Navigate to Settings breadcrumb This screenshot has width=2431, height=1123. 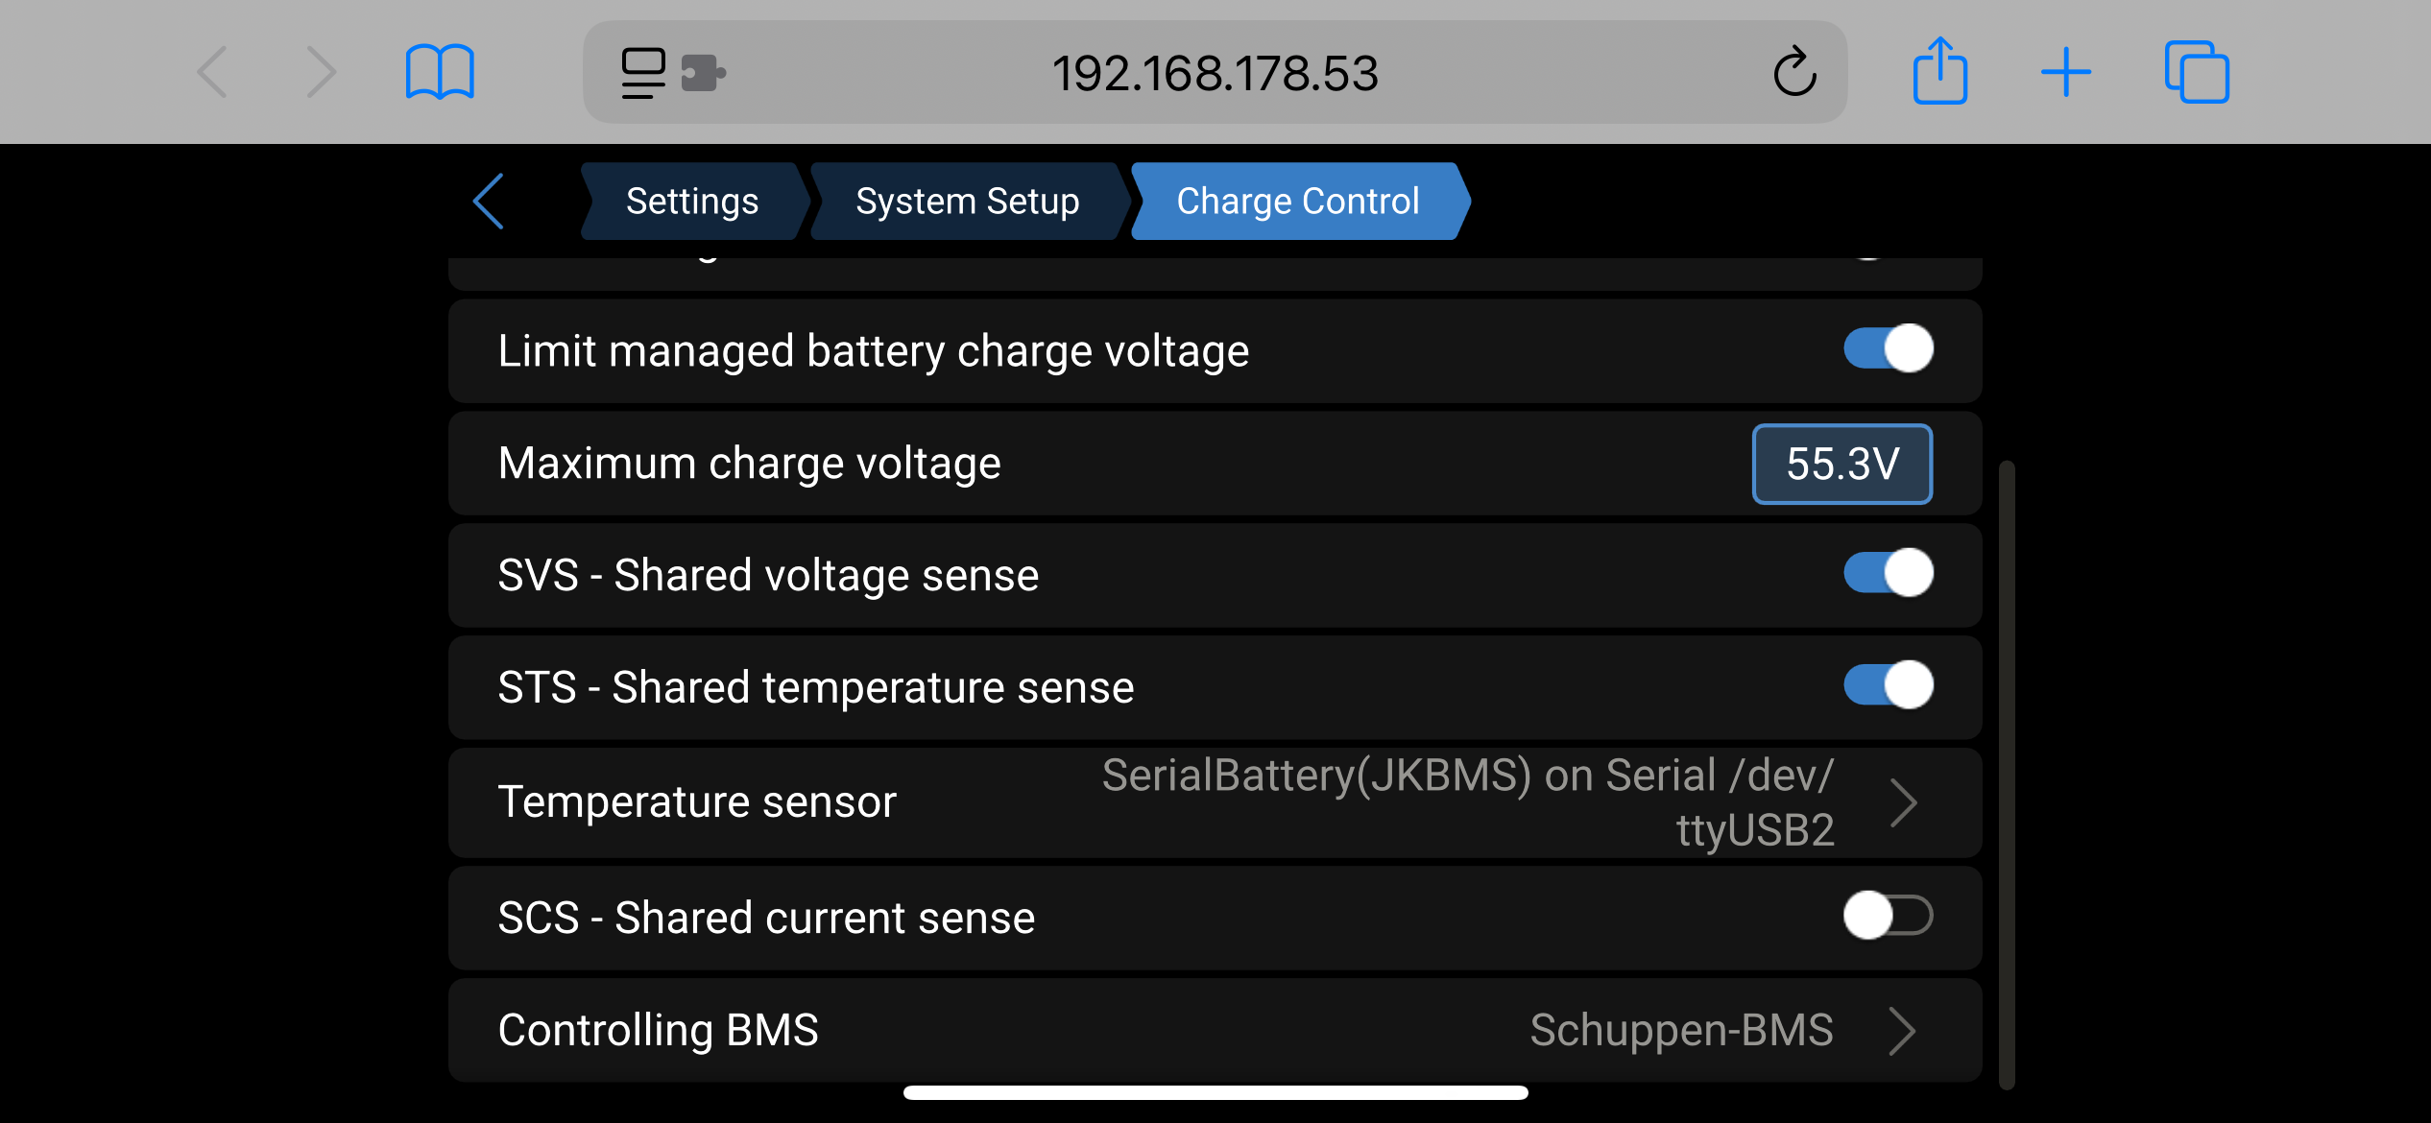(692, 202)
